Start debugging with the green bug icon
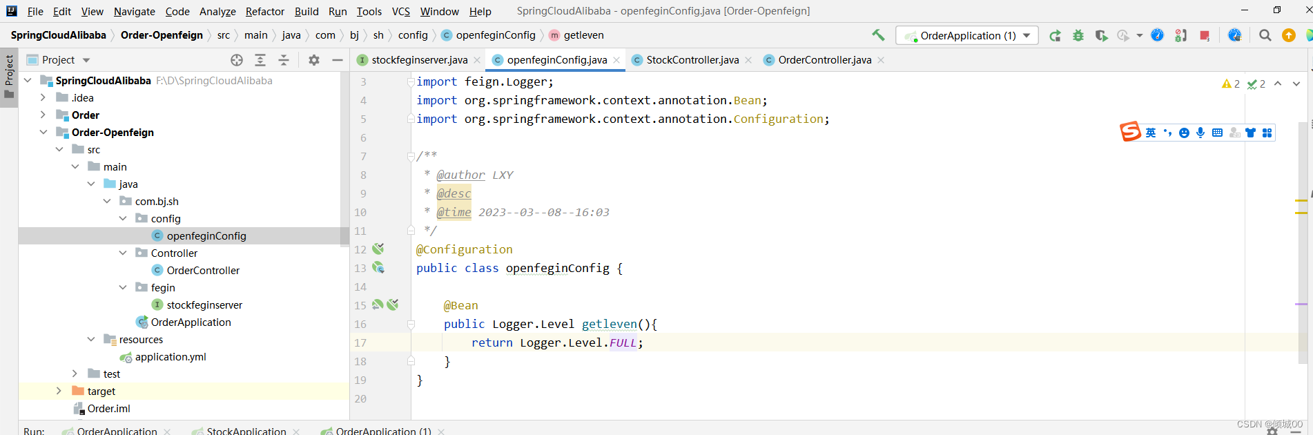 [1078, 35]
